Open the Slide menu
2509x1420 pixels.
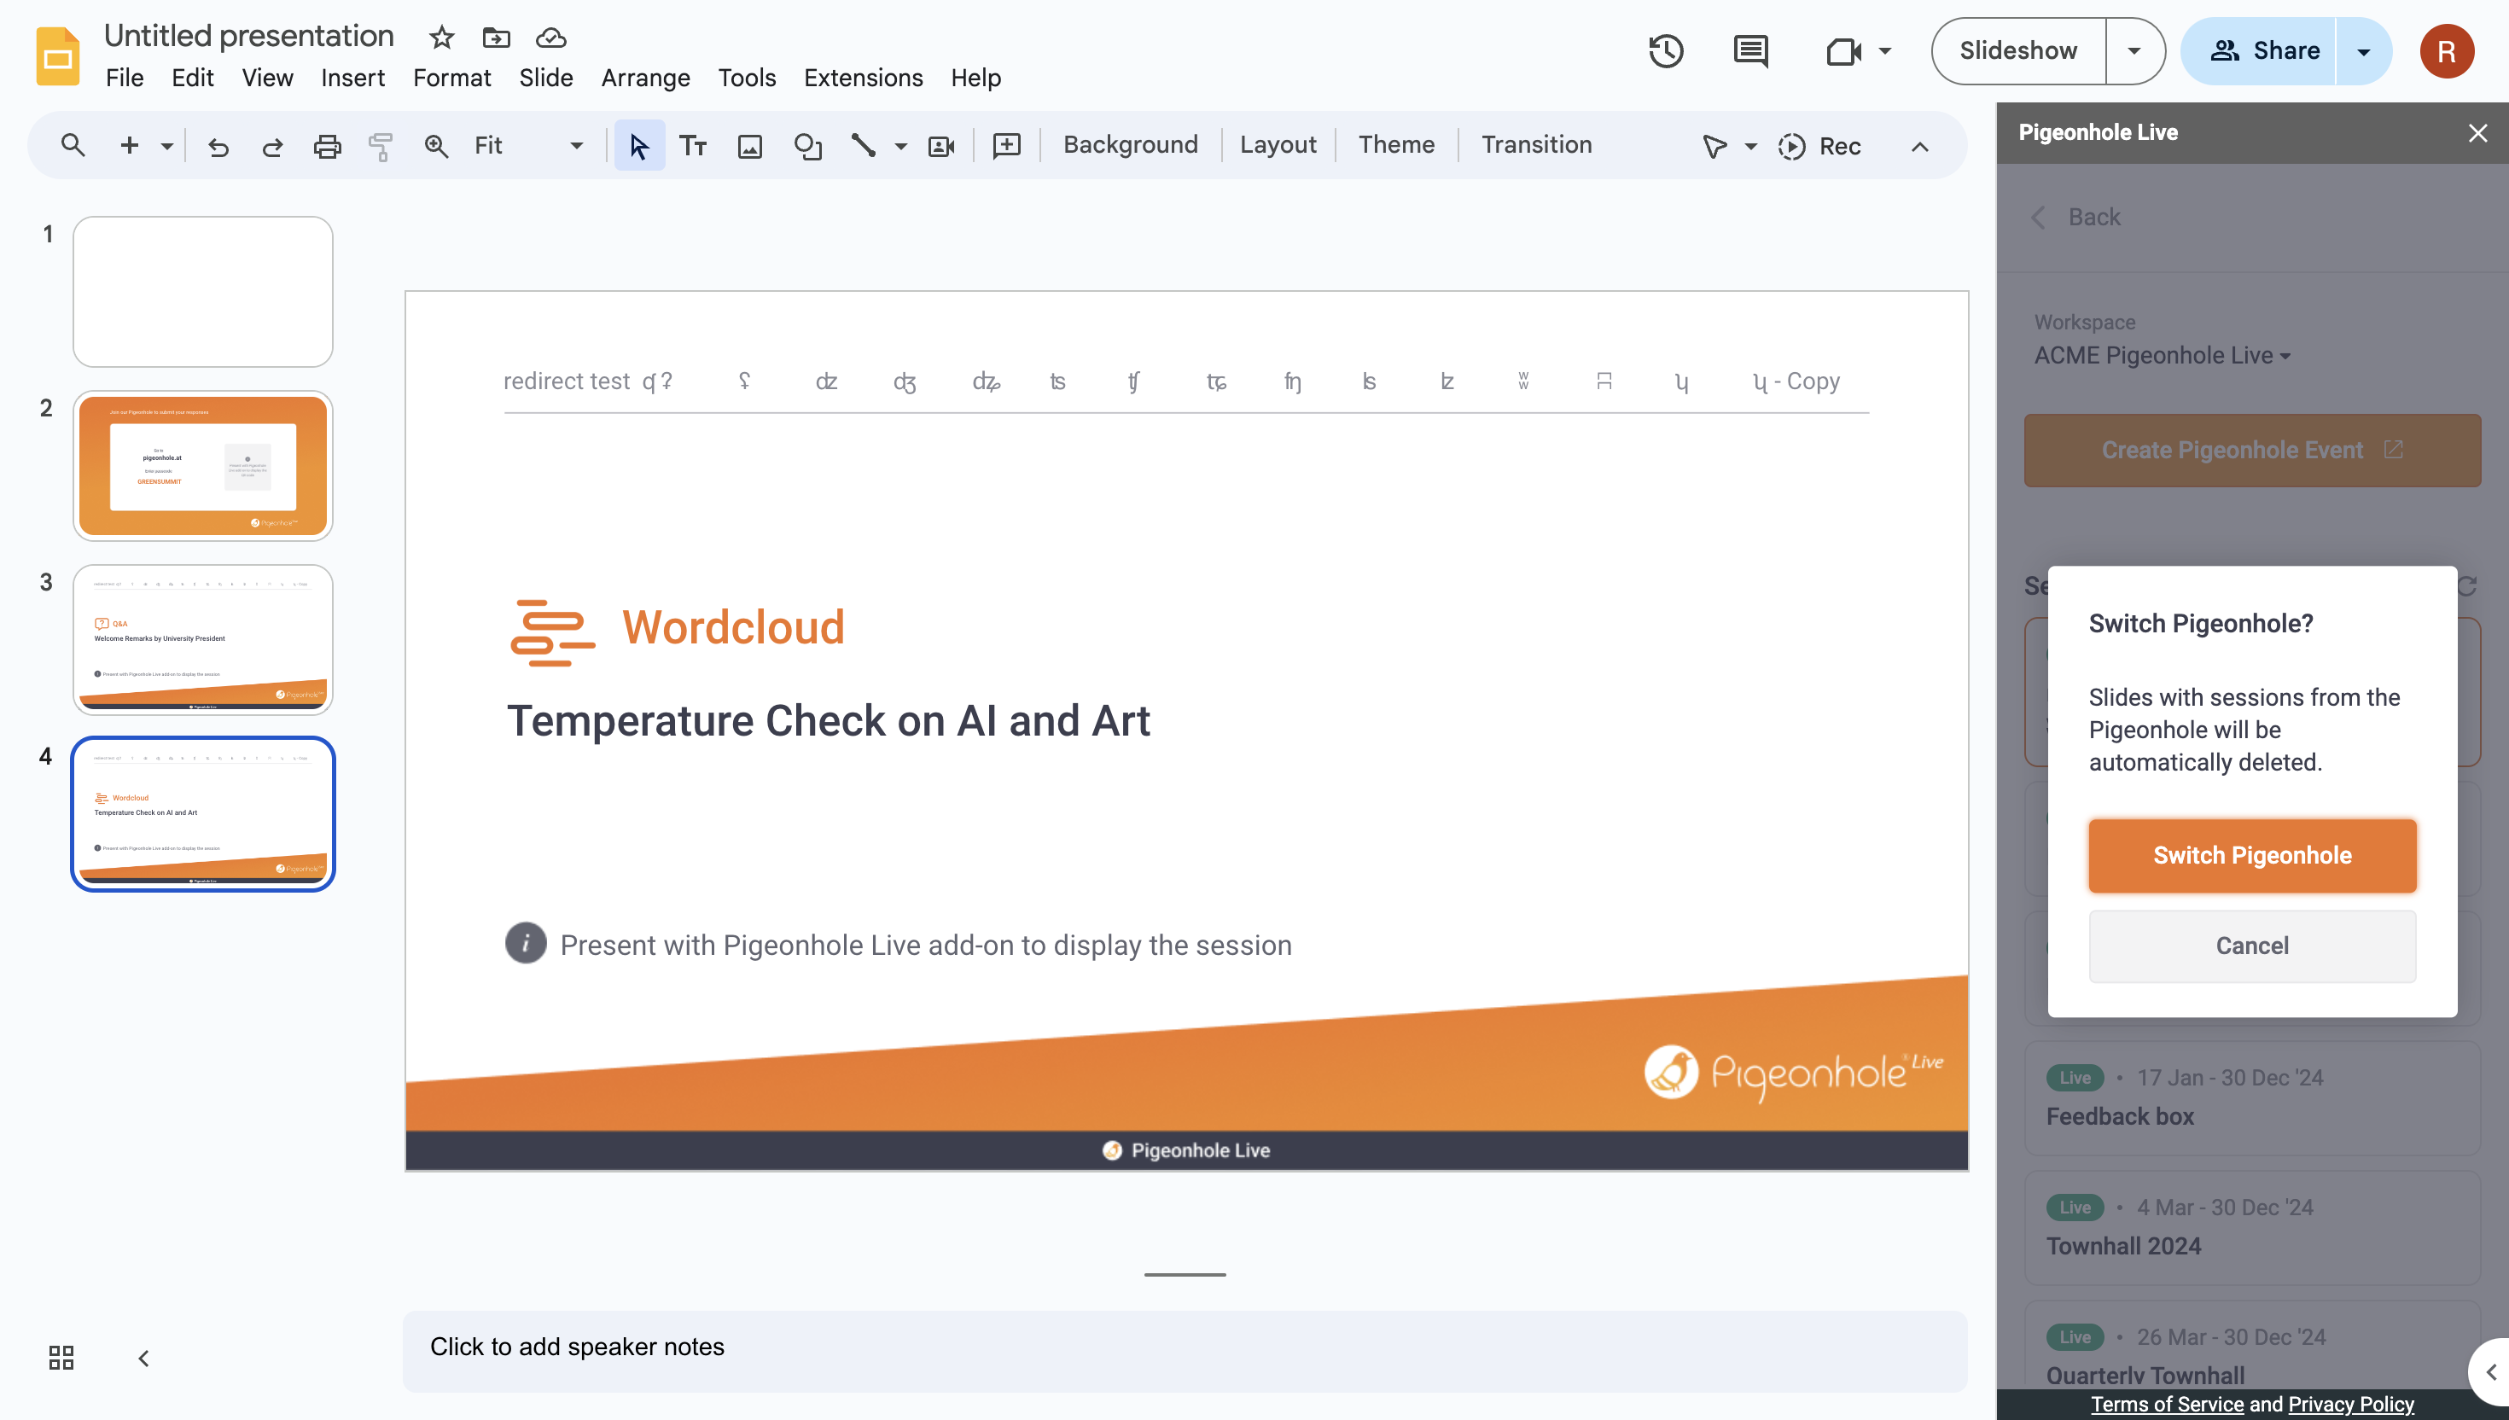point(546,78)
